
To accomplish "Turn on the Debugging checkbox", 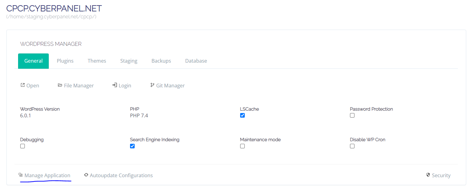I will coord(22,146).
